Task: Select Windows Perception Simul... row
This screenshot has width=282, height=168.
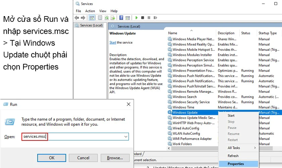Action: (193, 65)
